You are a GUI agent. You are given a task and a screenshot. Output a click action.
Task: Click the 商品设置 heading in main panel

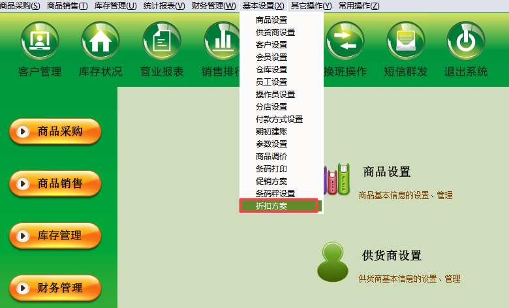click(387, 172)
